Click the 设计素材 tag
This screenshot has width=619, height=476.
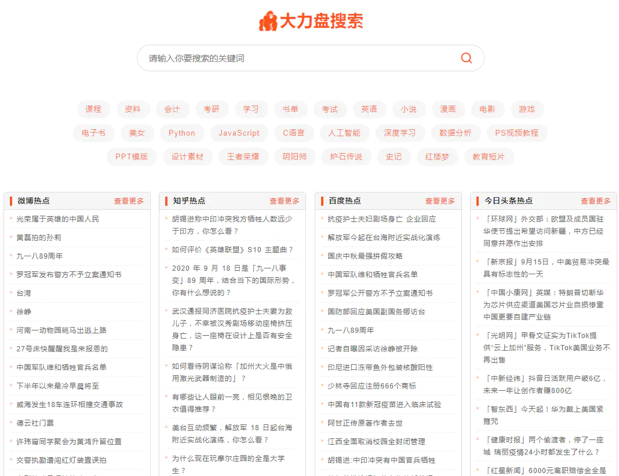pos(188,157)
